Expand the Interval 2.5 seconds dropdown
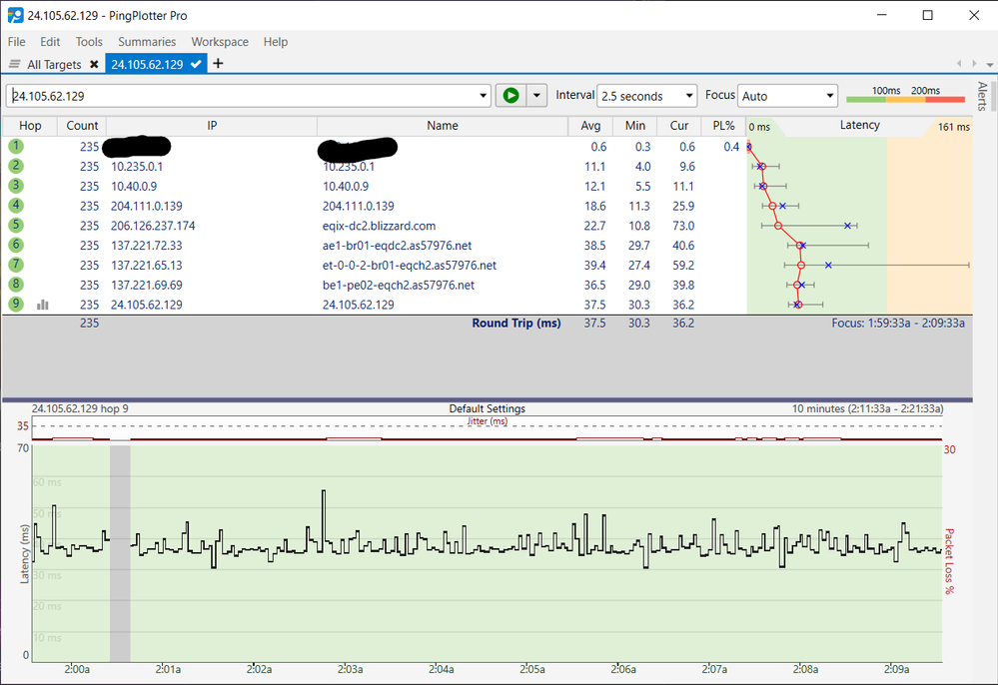Screen dimensions: 998x685 tap(688, 96)
